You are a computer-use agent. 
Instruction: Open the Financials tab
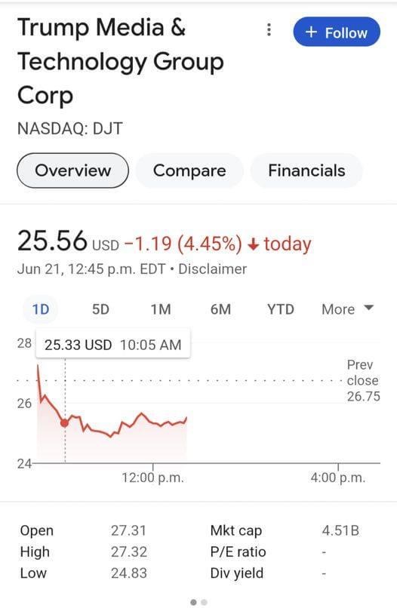tap(306, 170)
